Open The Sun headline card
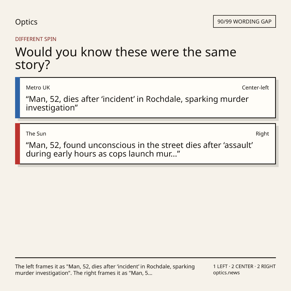The width and height of the screenshot is (291, 291). coord(145,144)
